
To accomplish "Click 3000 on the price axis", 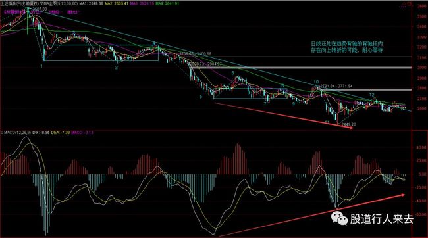I will pyautogui.click(x=421, y=68).
